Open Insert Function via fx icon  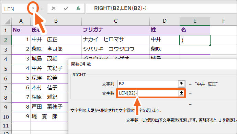click(x=78, y=8)
